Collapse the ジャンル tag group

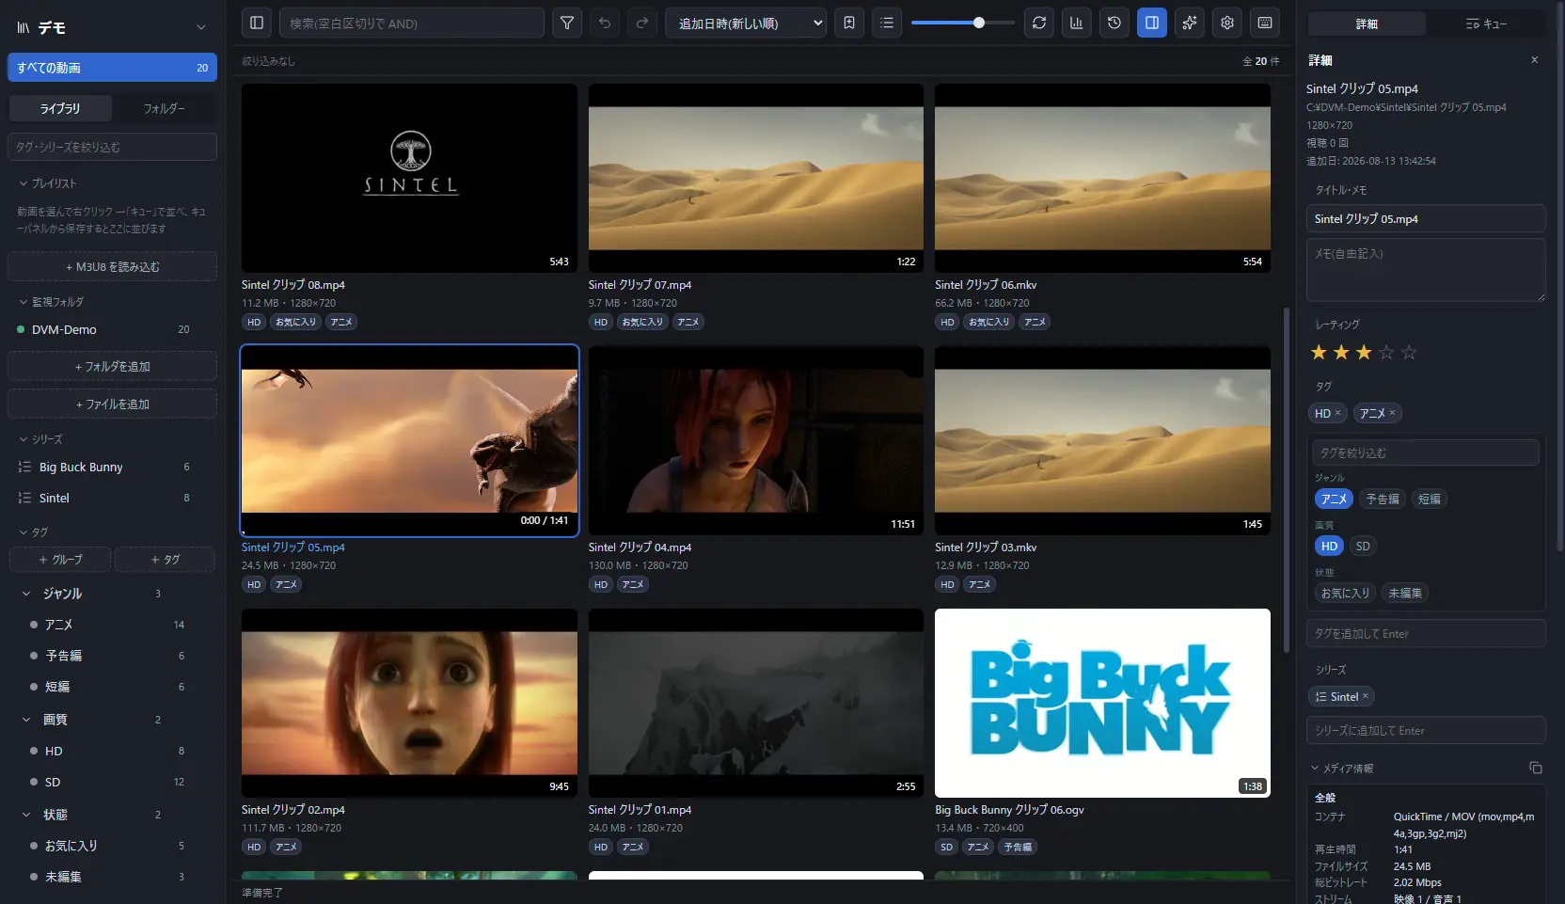coord(26,594)
